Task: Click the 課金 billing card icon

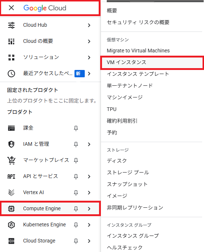Action: [11, 128]
